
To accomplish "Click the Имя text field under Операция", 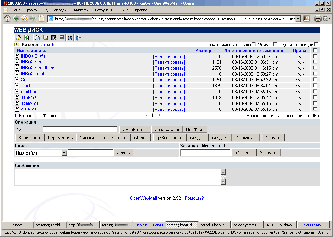I will tap(80, 129).
